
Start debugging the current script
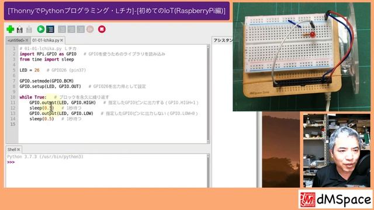click(50, 29)
